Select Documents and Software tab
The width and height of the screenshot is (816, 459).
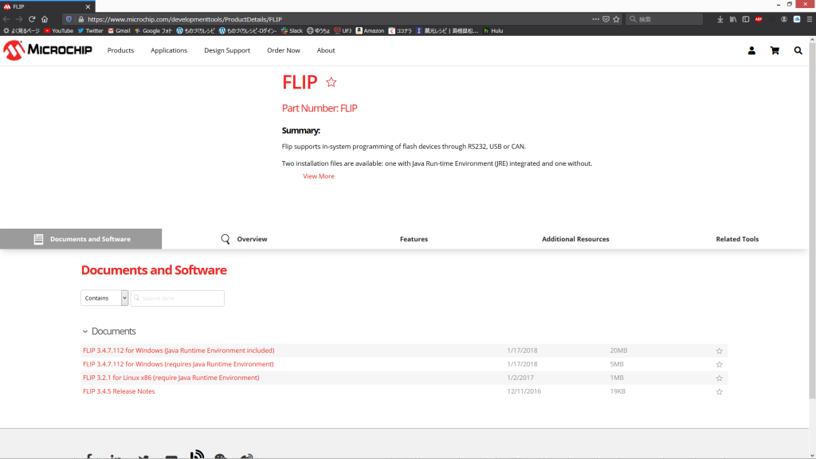pyautogui.click(x=80, y=239)
